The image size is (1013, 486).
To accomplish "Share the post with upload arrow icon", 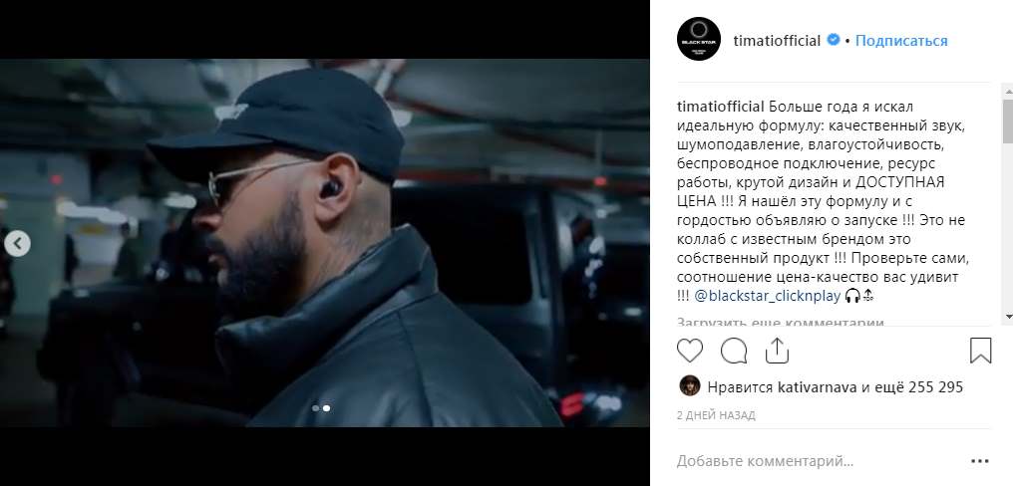I will point(777,352).
